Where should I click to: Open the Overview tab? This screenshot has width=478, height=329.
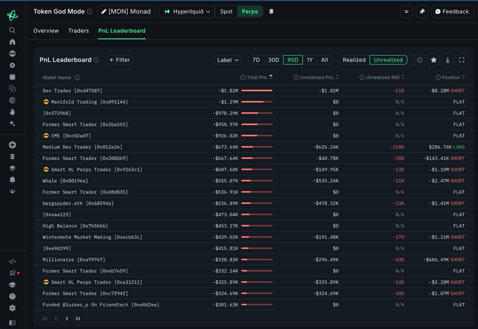[46, 31]
